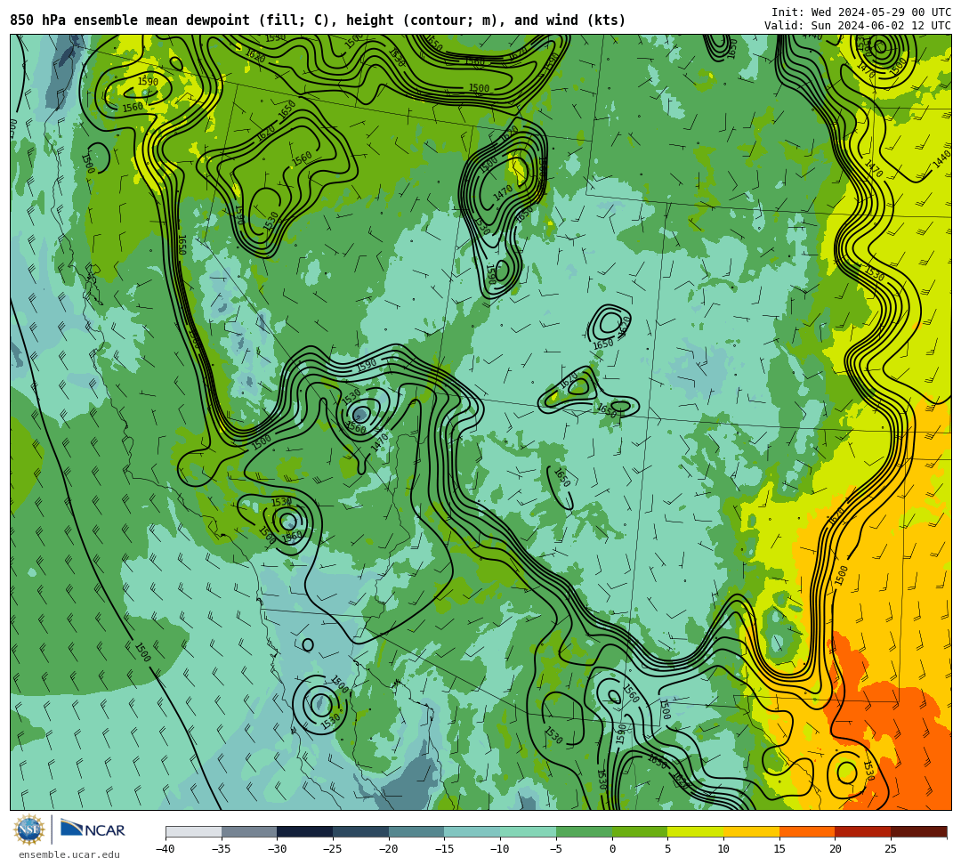Click the NCAR logo
The image size is (961, 866).
point(93,830)
